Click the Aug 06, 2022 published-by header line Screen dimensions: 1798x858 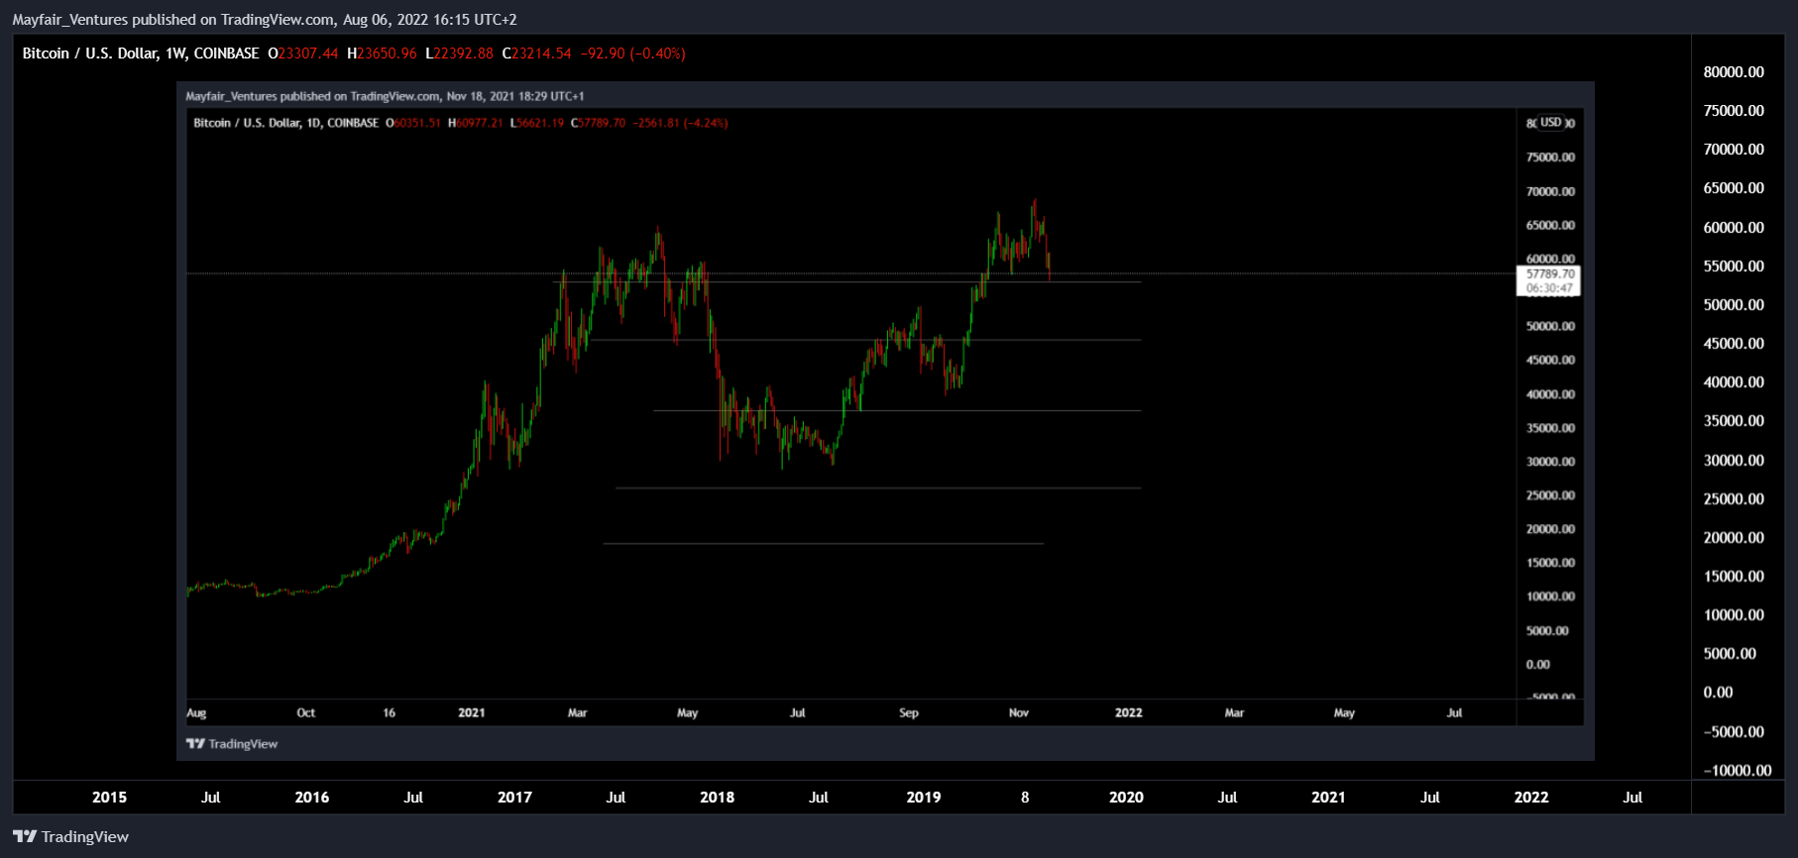[x=265, y=20]
